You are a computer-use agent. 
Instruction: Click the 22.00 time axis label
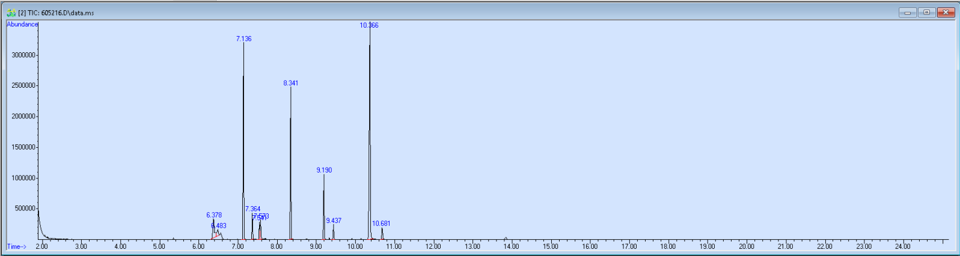[824, 246]
